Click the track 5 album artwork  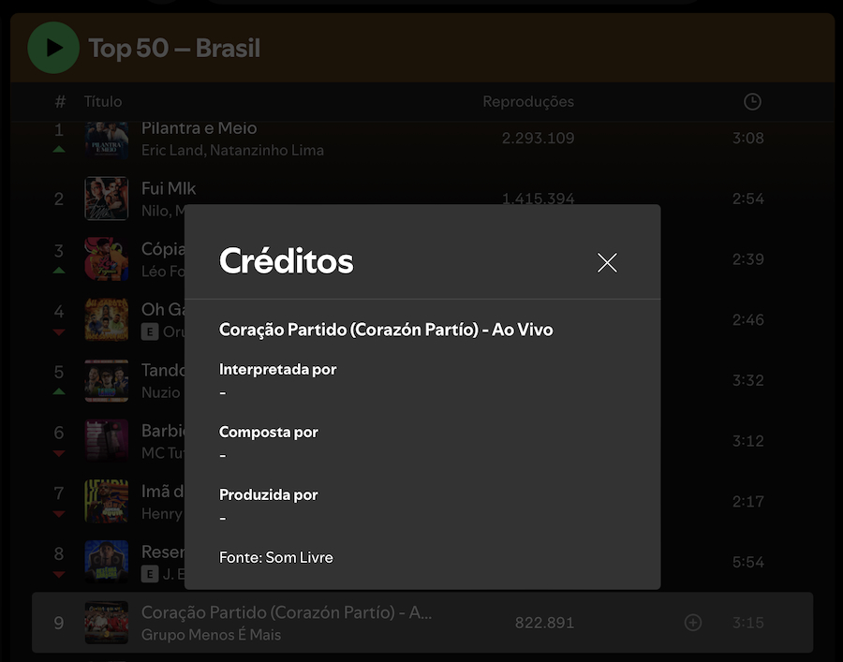click(107, 380)
